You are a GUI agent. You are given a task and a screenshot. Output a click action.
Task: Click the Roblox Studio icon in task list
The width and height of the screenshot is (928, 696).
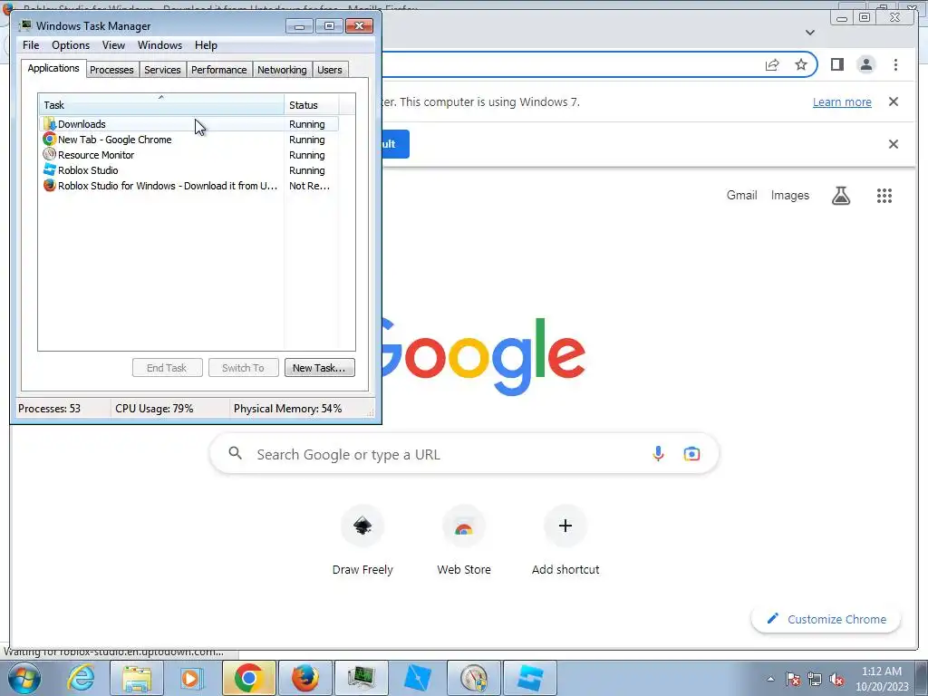[x=49, y=170]
